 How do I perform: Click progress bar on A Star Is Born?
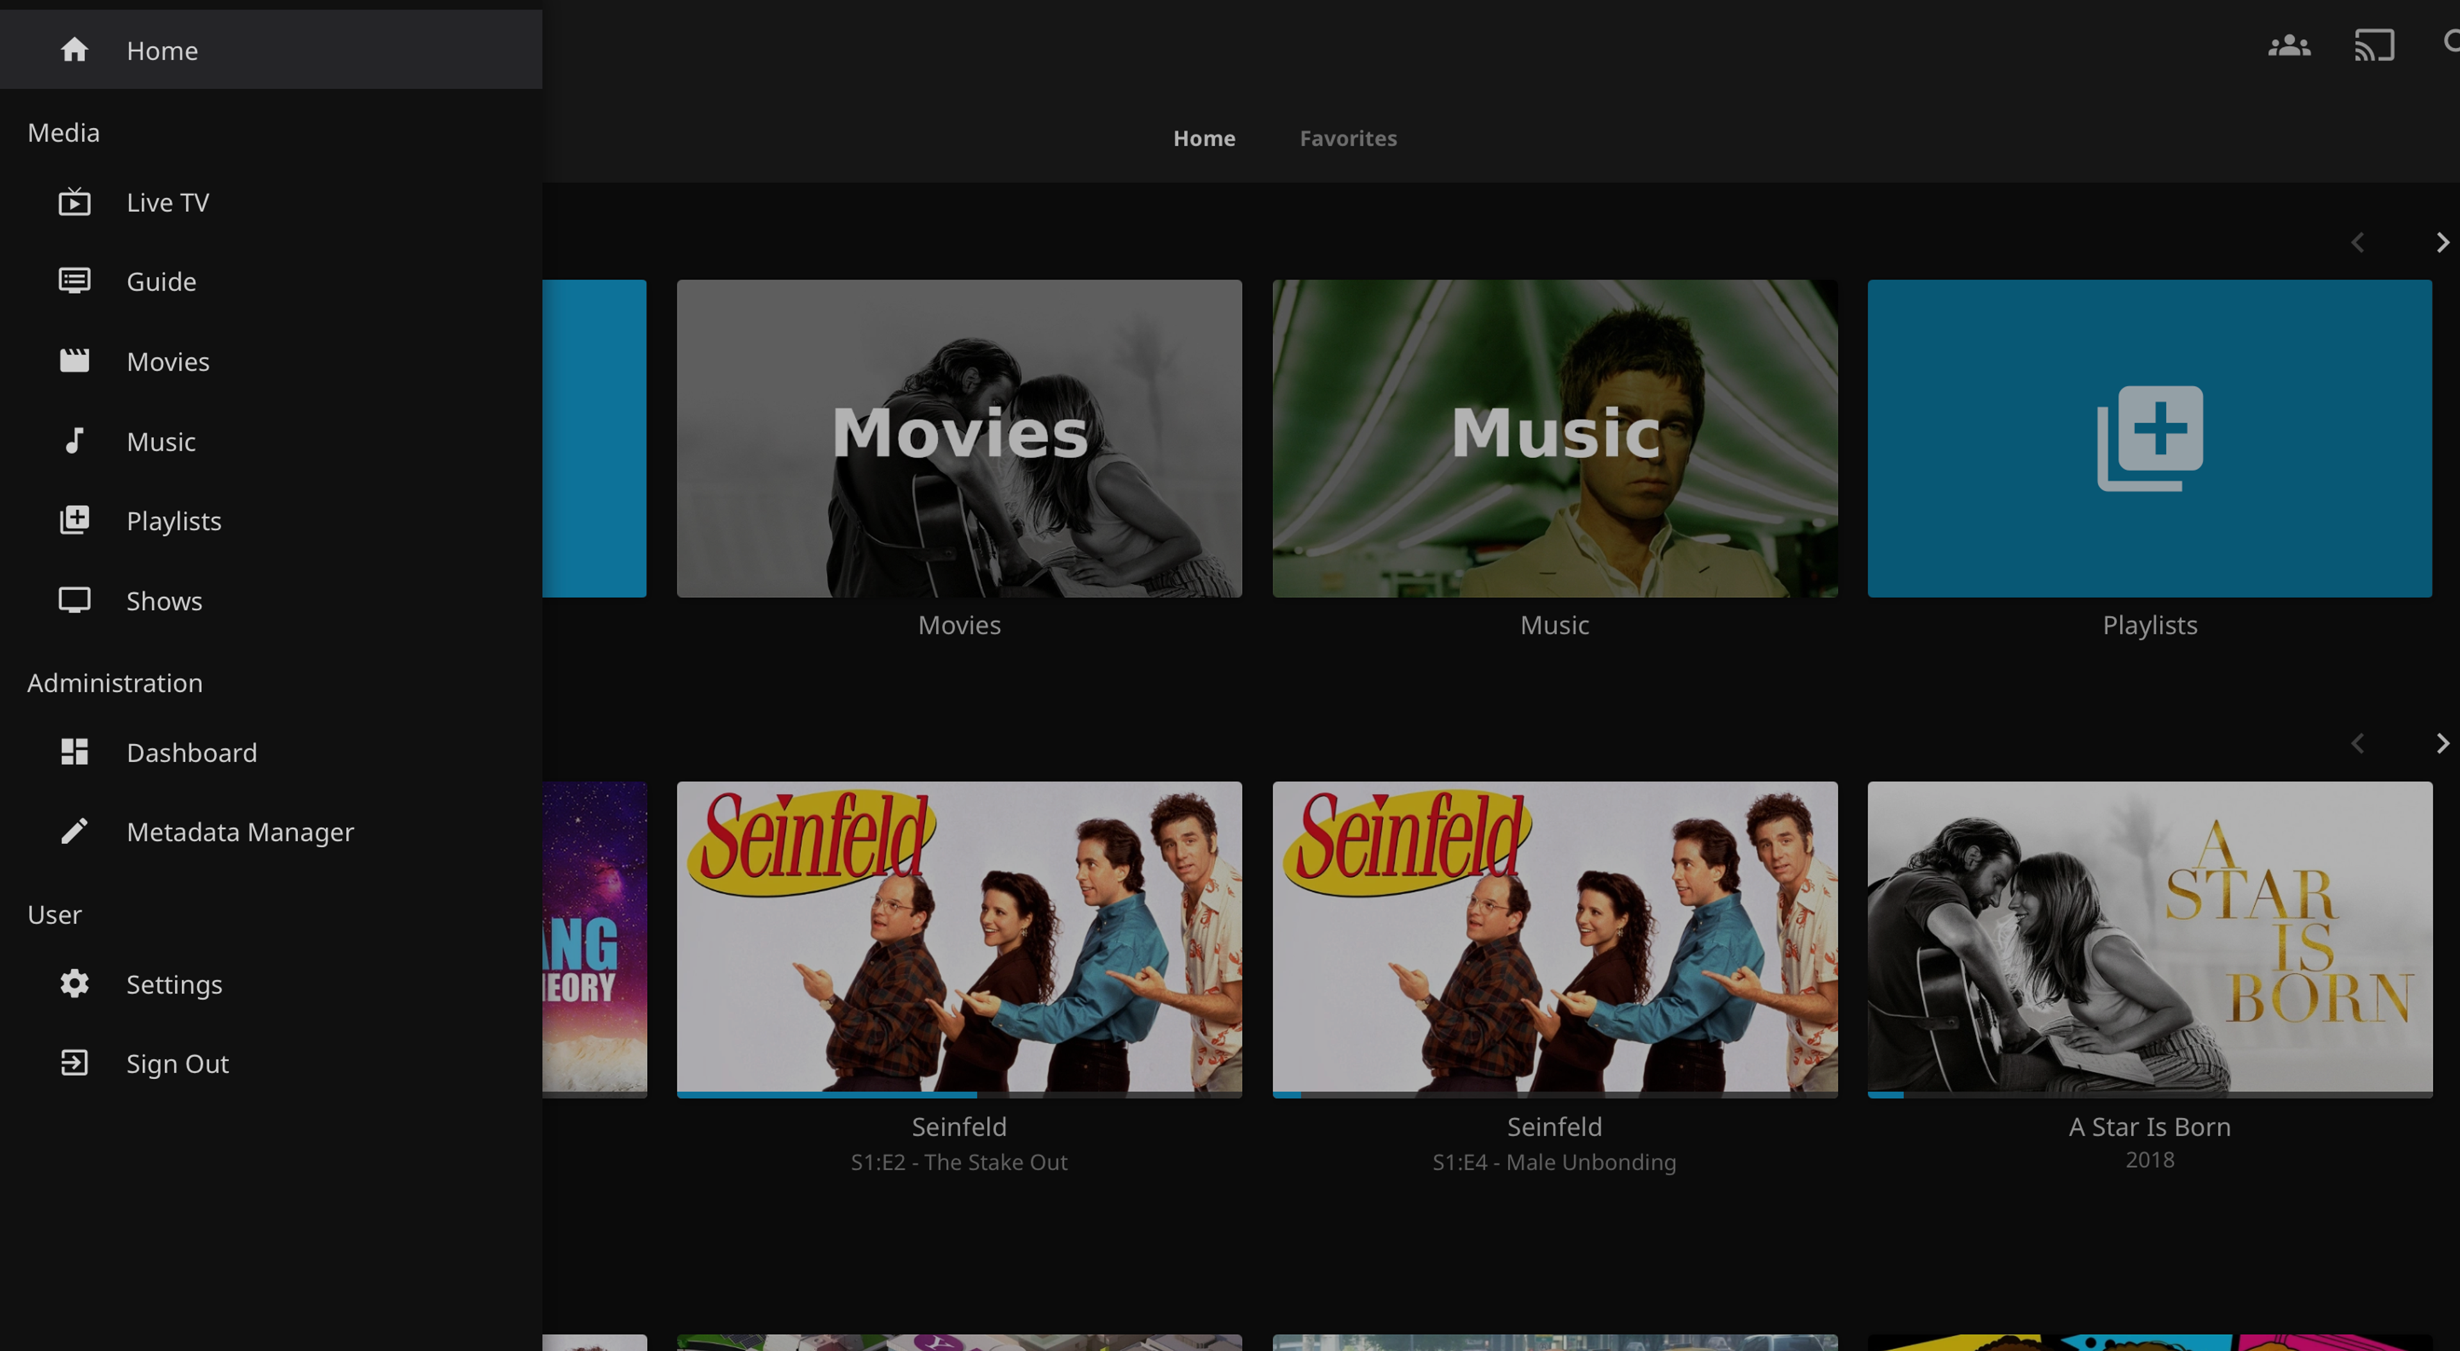[x=2150, y=1094]
